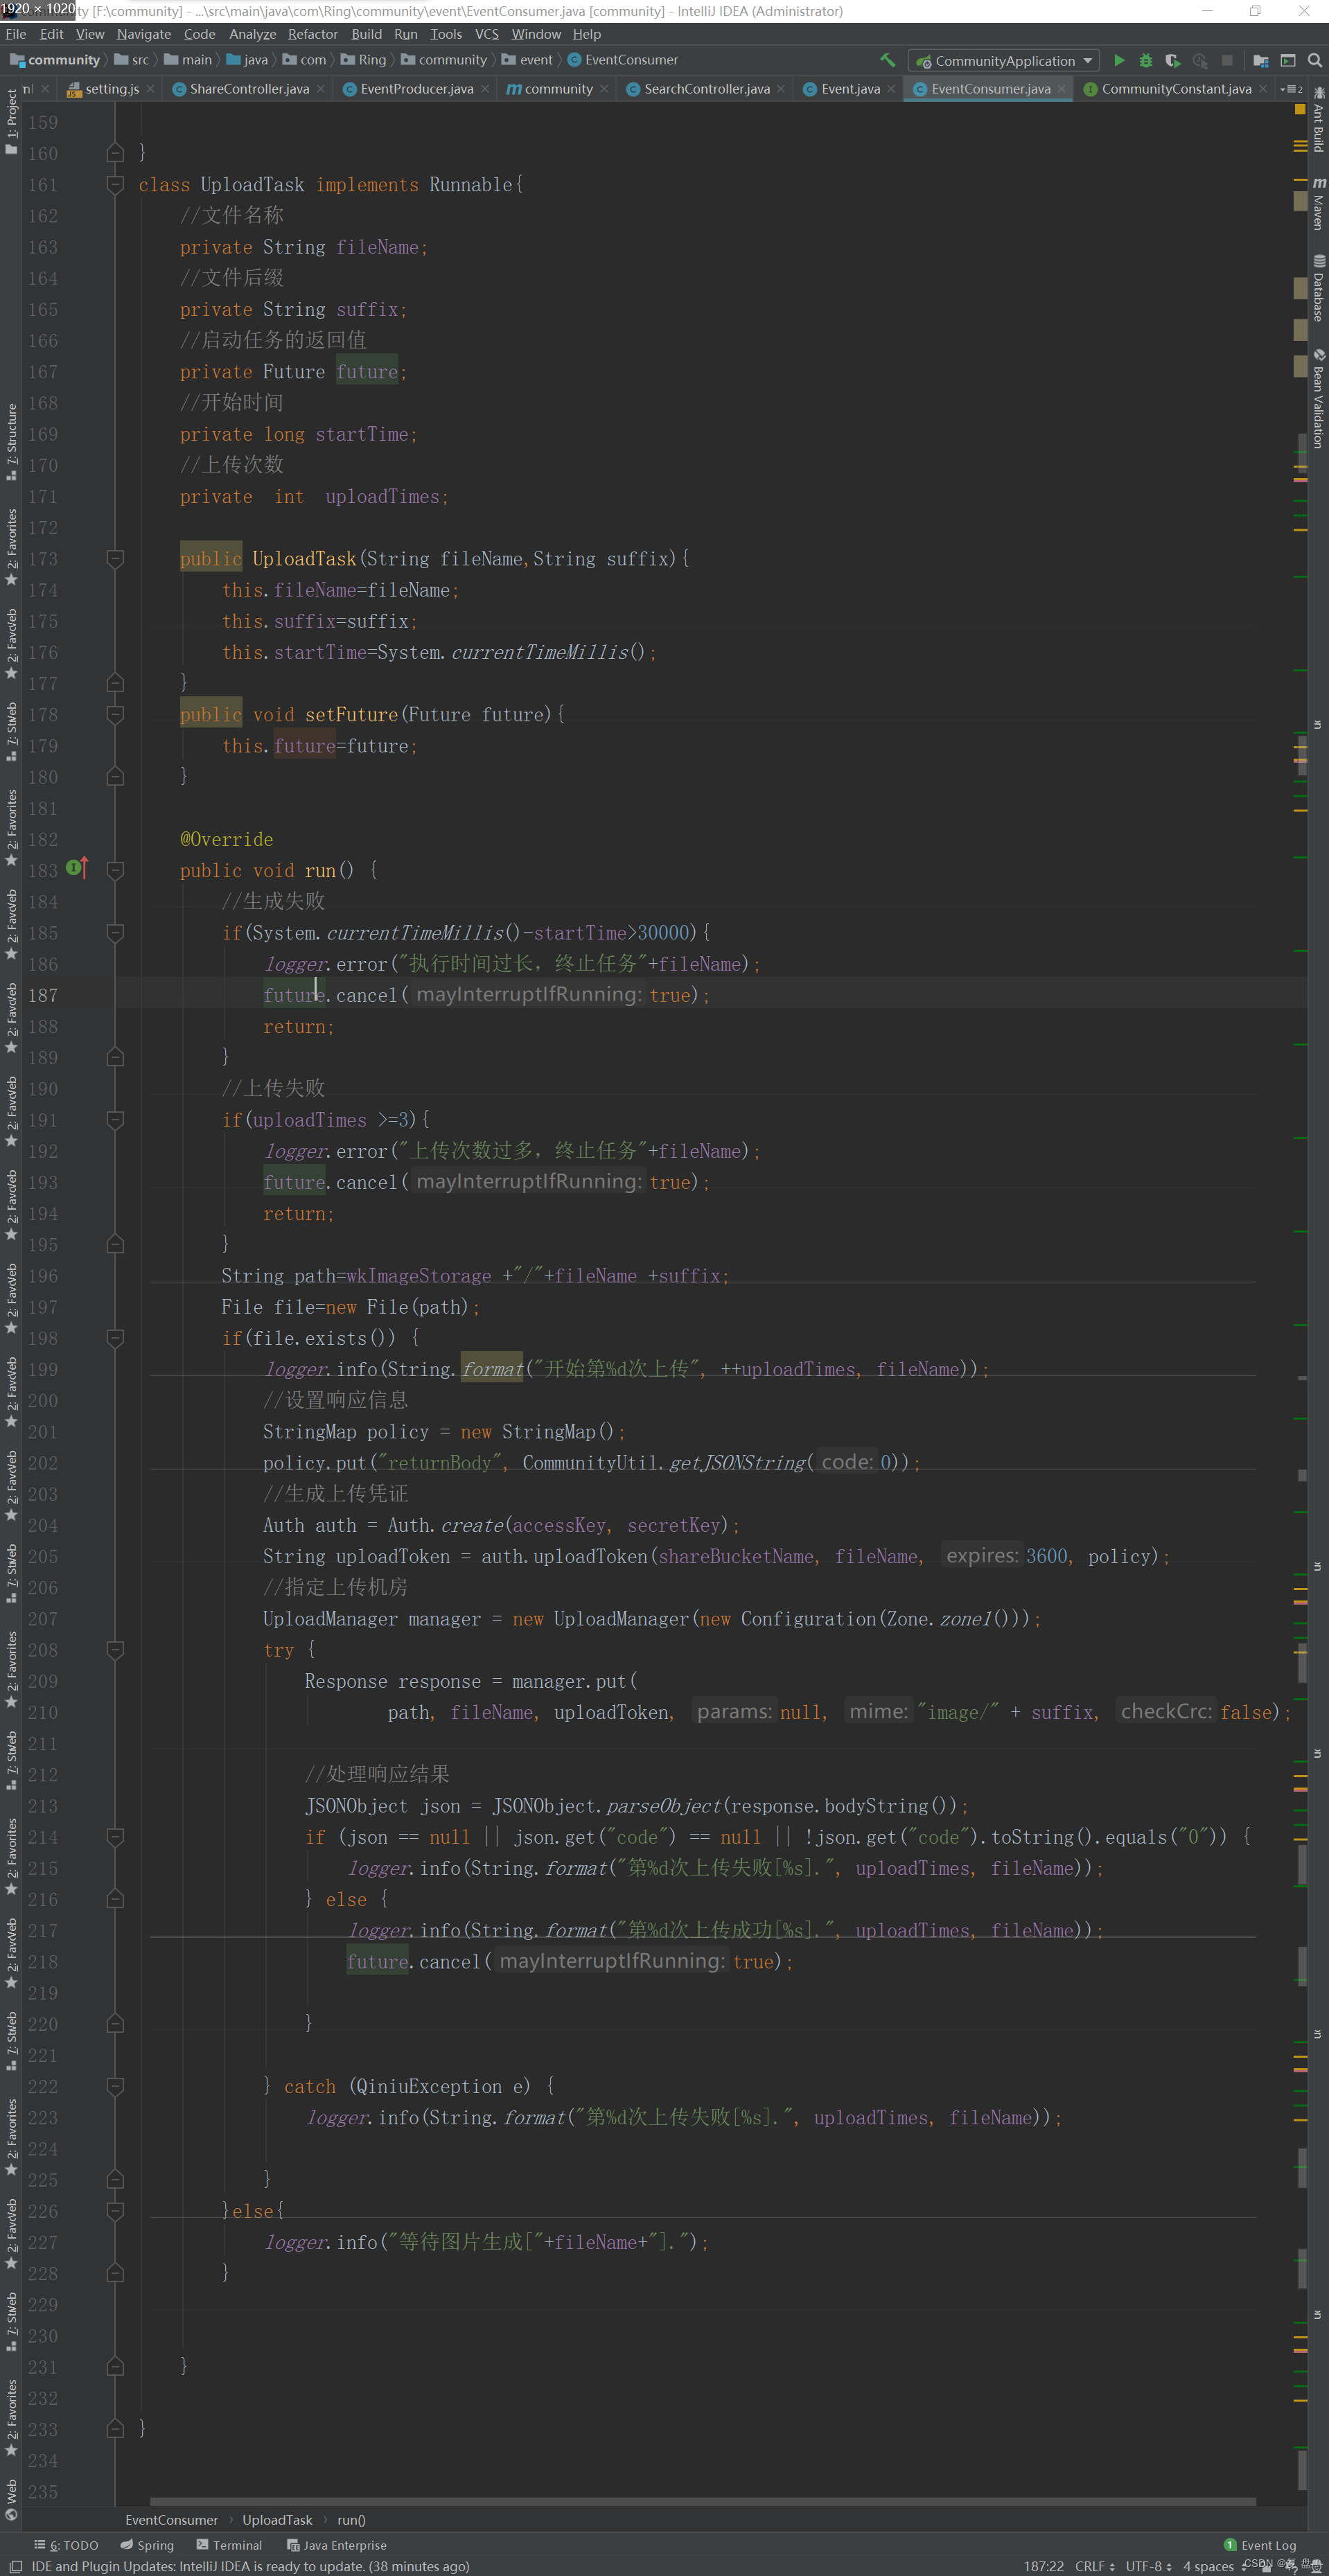1329x2576 pixels.
Task: Close the CommunityConstant.java tab
Action: 1263,89
